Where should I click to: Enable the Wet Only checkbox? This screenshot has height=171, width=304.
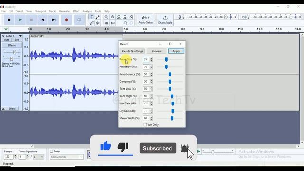(x=145, y=125)
